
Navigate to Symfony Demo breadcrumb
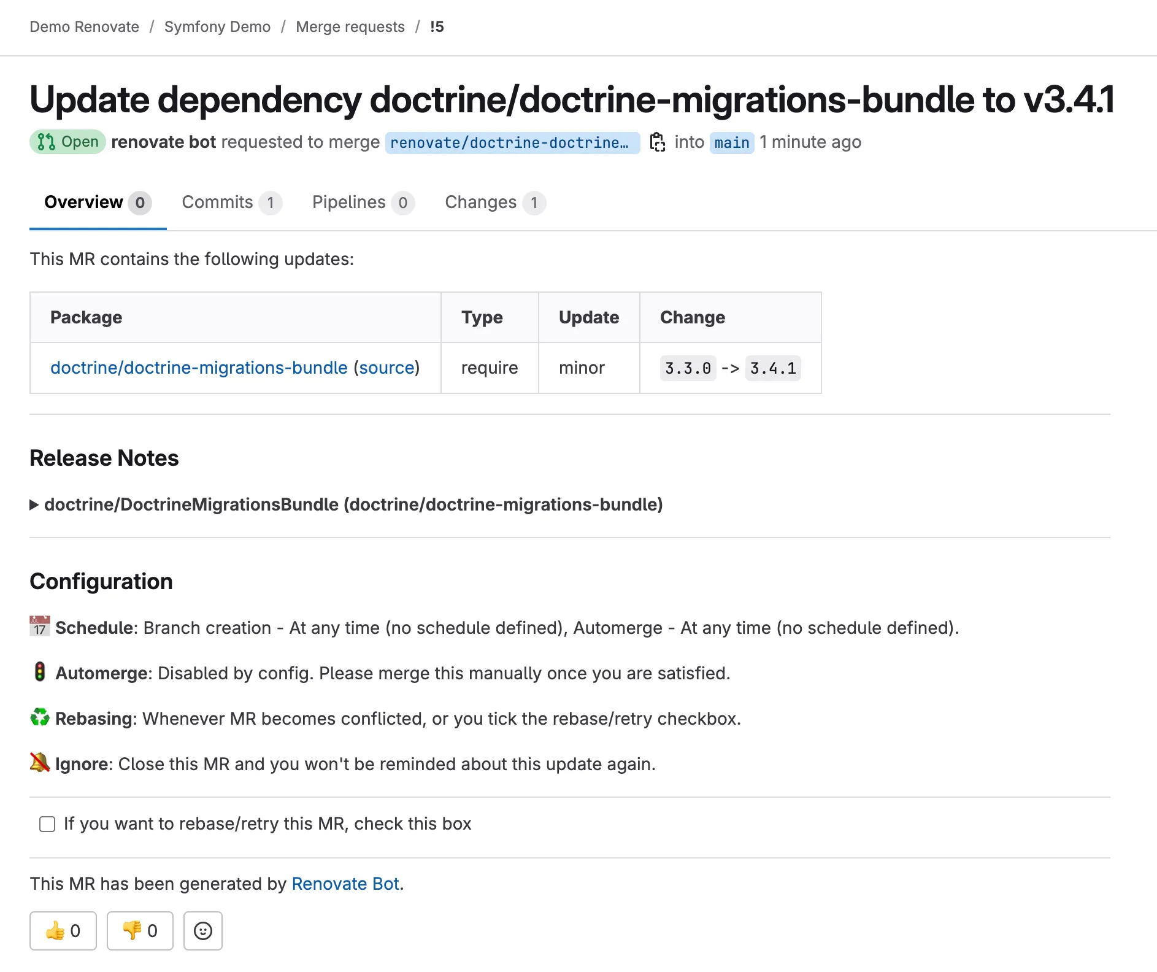pyautogui.click(x=217, y=27)
